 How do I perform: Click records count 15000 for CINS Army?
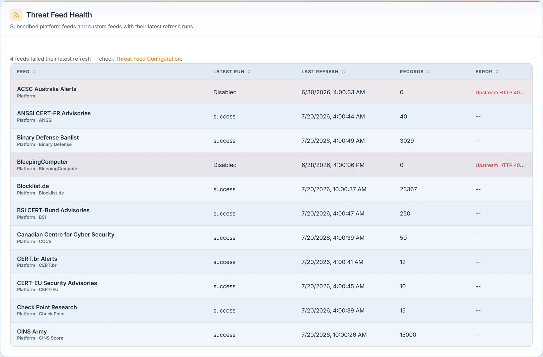pos(408,335)
